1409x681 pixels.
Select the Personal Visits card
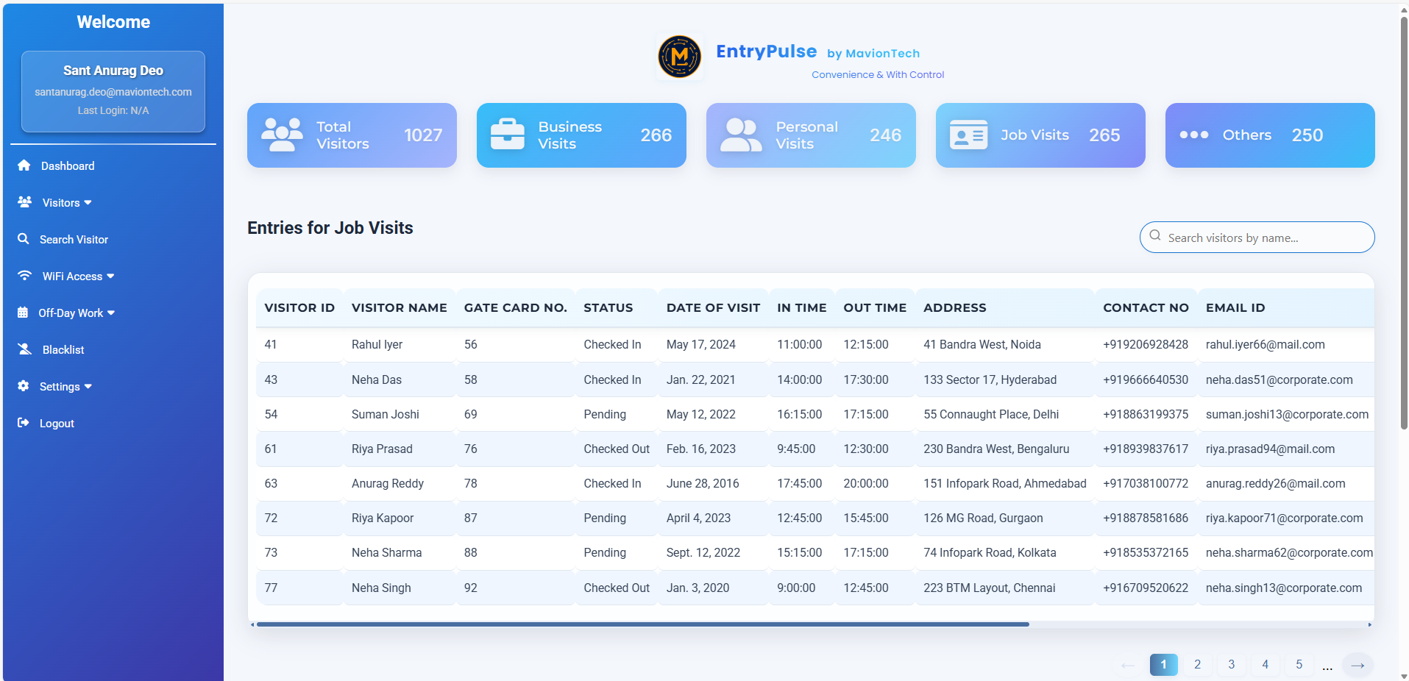[810, 135]
